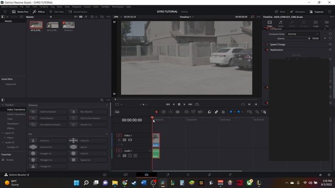Play the timeline in reverse
Viewport: 335px width, 188px height.
pos(173,104)
